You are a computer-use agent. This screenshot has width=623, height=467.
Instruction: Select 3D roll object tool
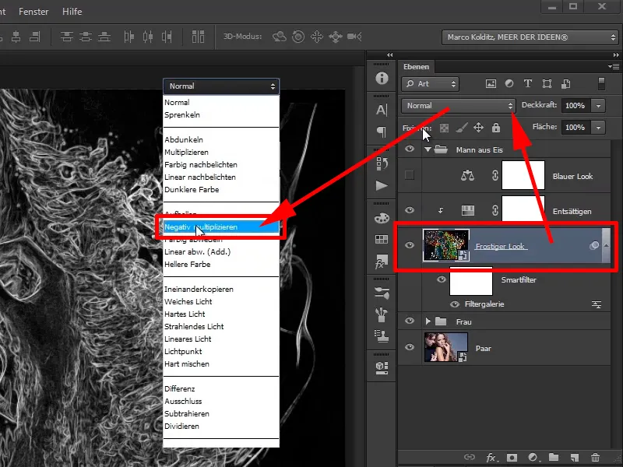pos(298,37)
